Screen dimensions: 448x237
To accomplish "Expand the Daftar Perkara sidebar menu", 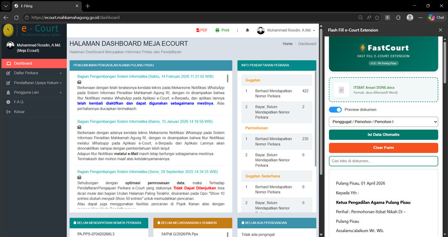I will pyautogui.click(x=33, y=73).
